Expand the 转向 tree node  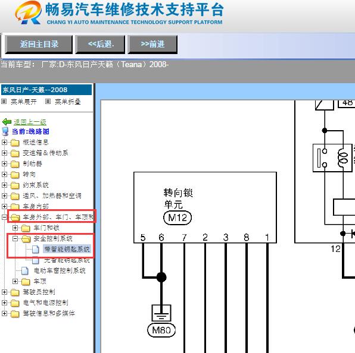(x=4, y=174)
